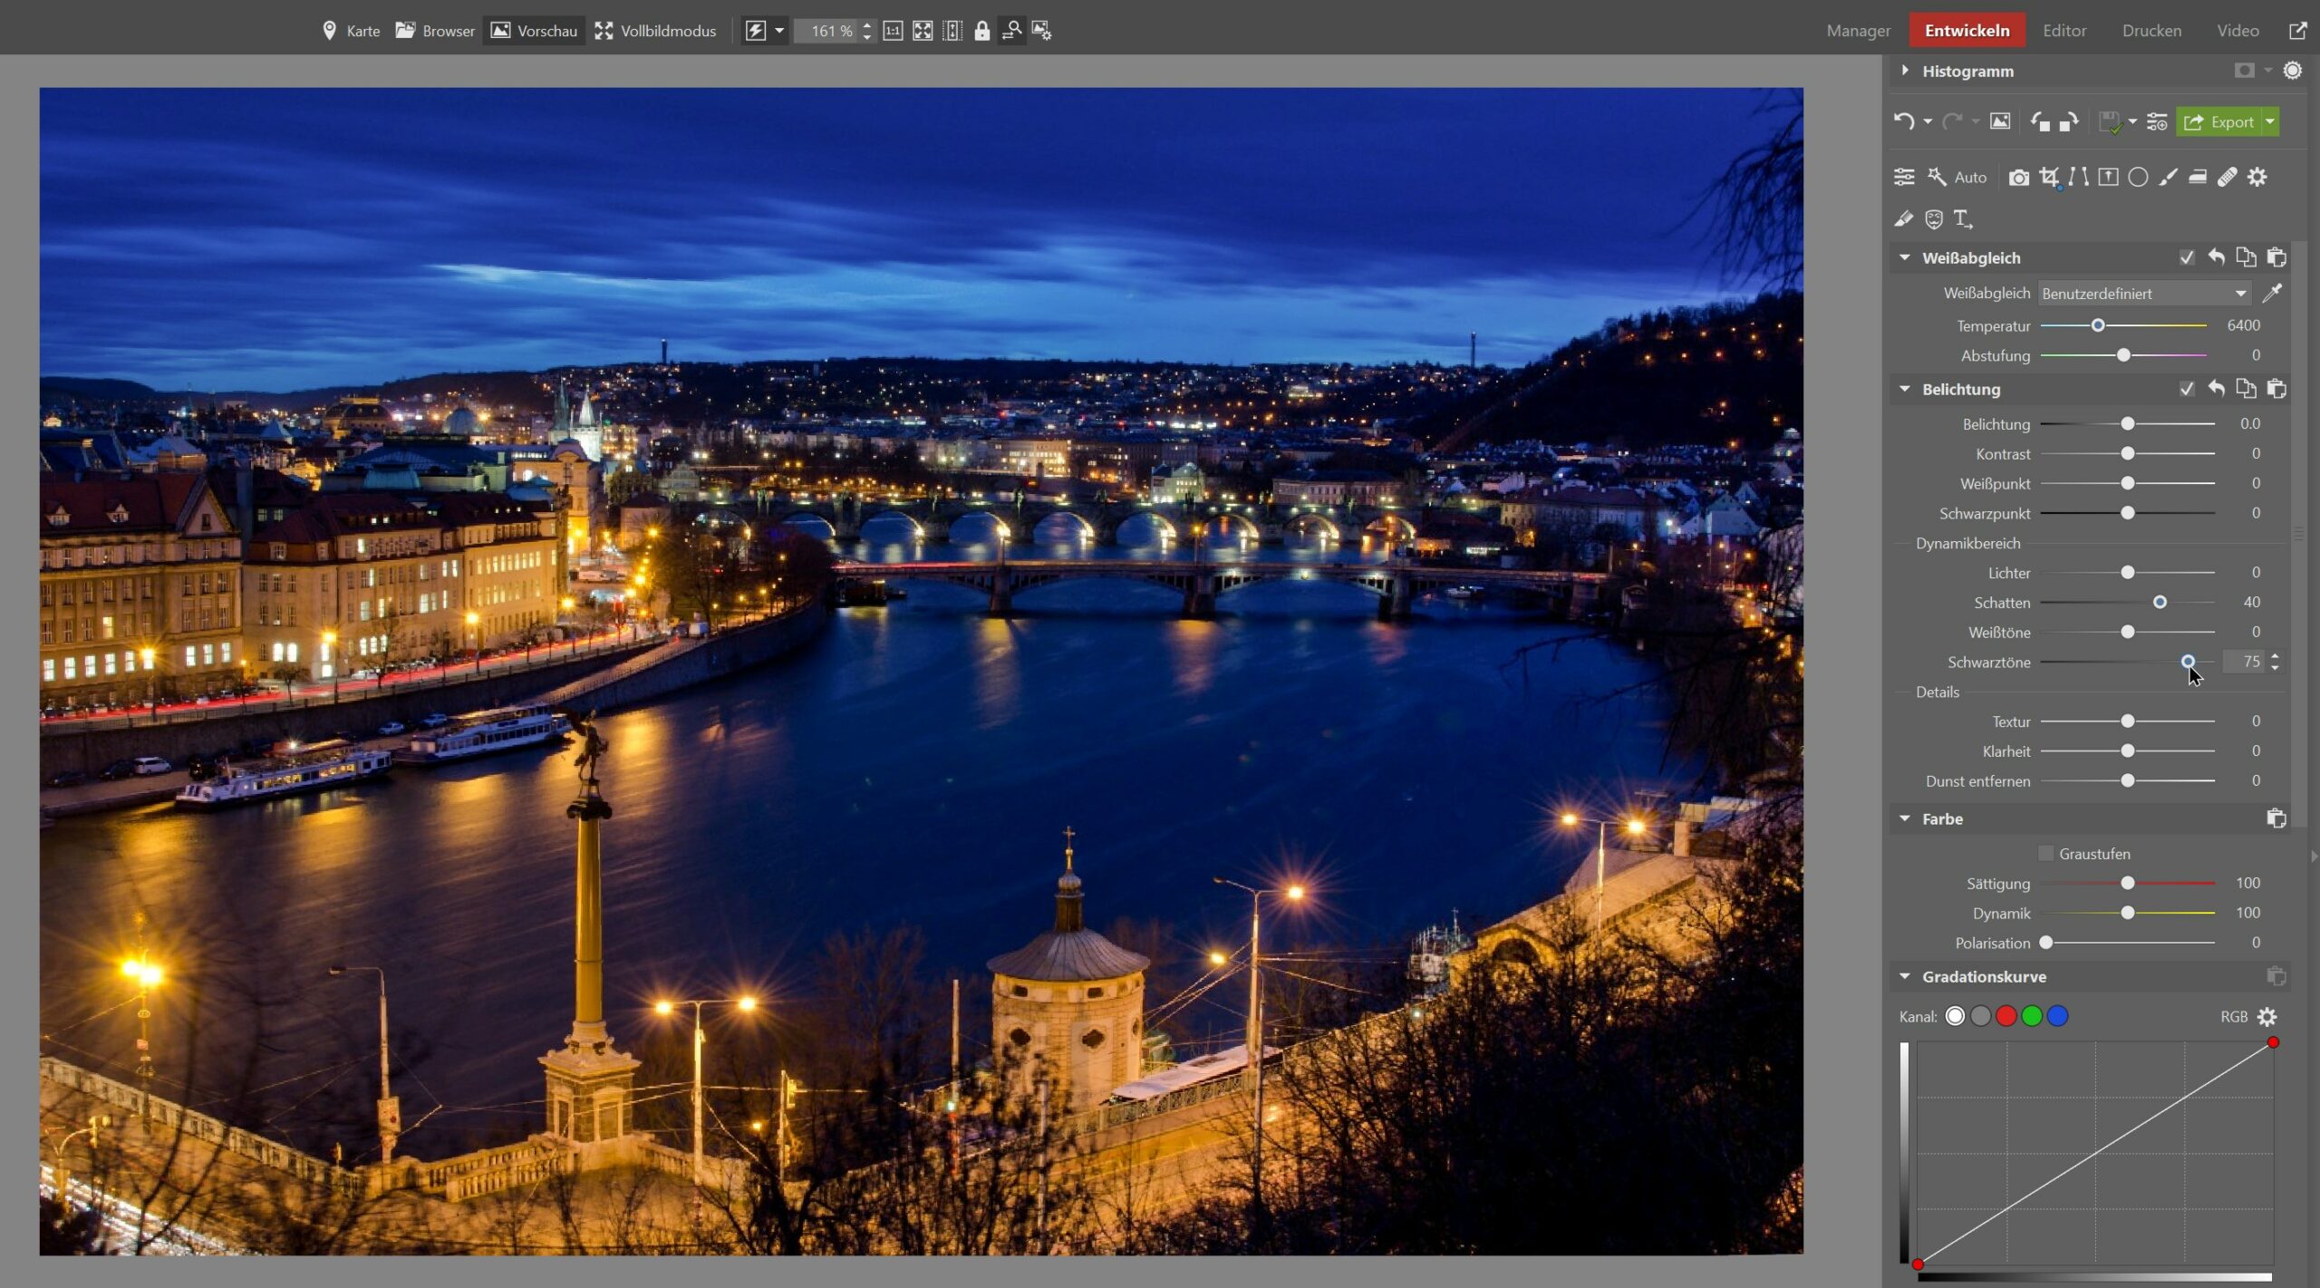
Task: Open the Karte map view
Action: [352, 31]
